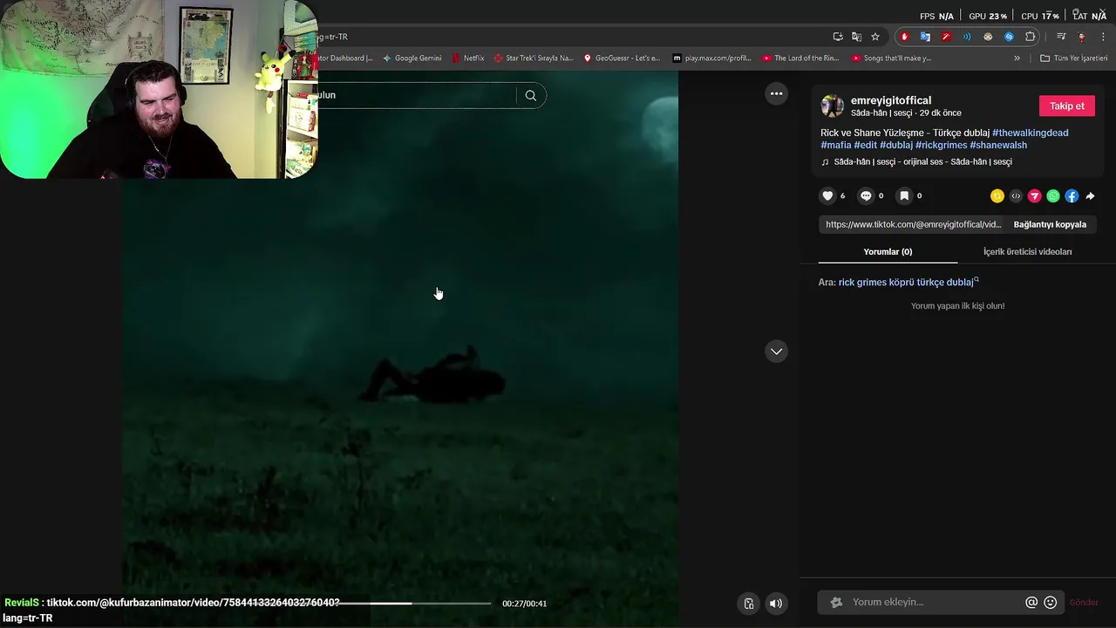This screenshot has width=1116, height=628.
Task: Open the red hand ad blocker extension
Action: (904, 37)
